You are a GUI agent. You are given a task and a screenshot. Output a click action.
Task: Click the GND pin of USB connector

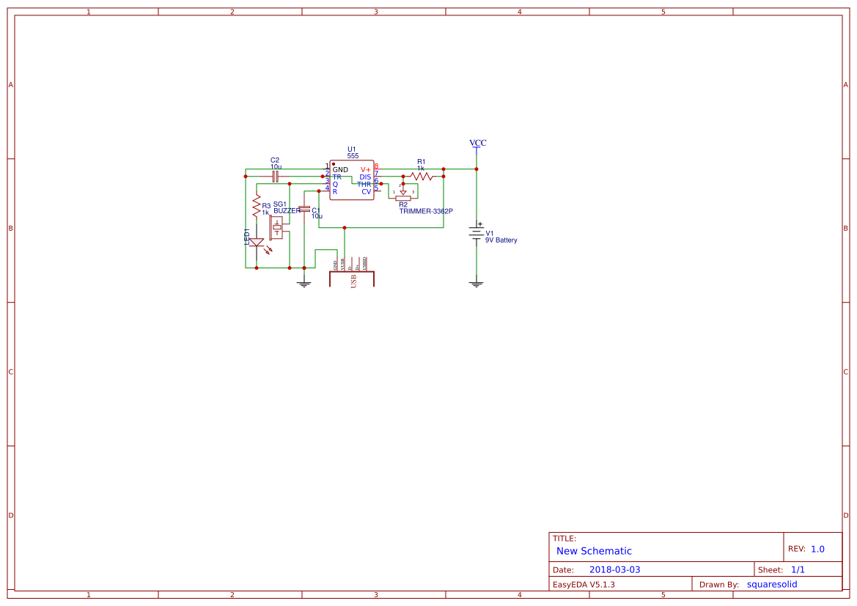[x=336, y=264]
